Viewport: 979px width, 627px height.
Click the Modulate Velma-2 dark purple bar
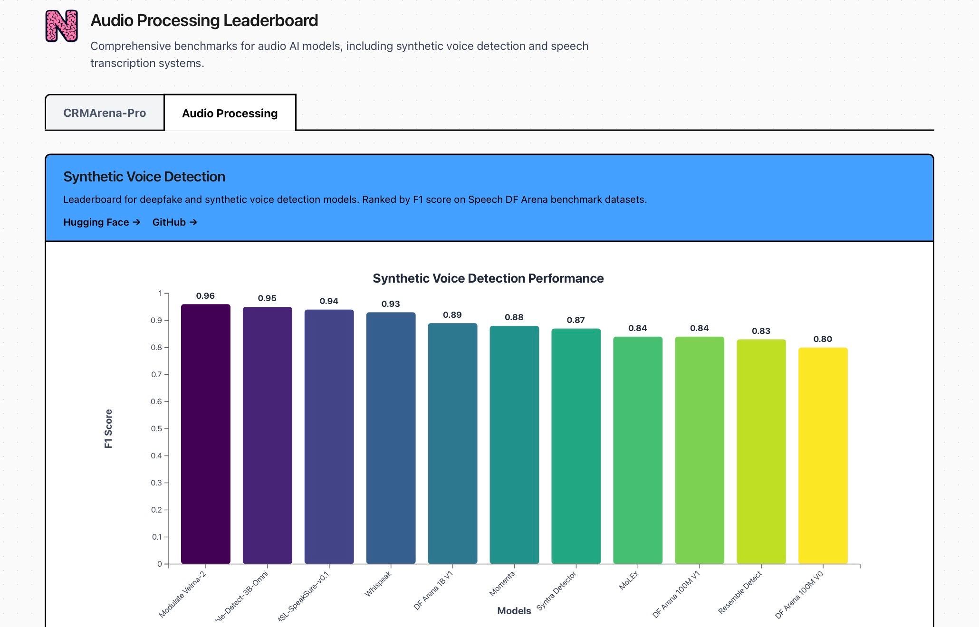pos(206,434)
